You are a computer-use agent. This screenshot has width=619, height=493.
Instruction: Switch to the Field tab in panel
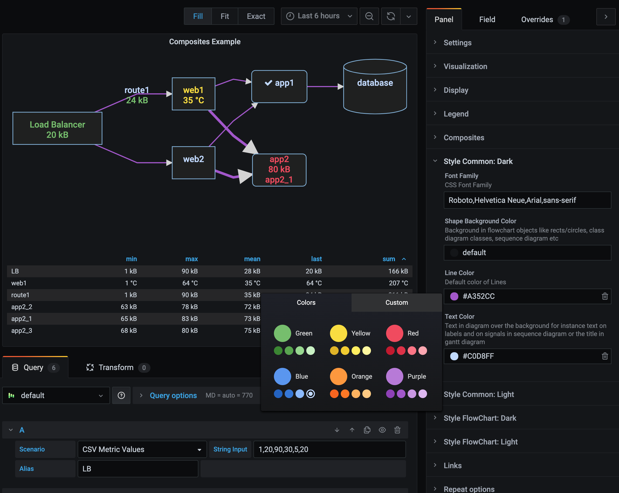487,19
